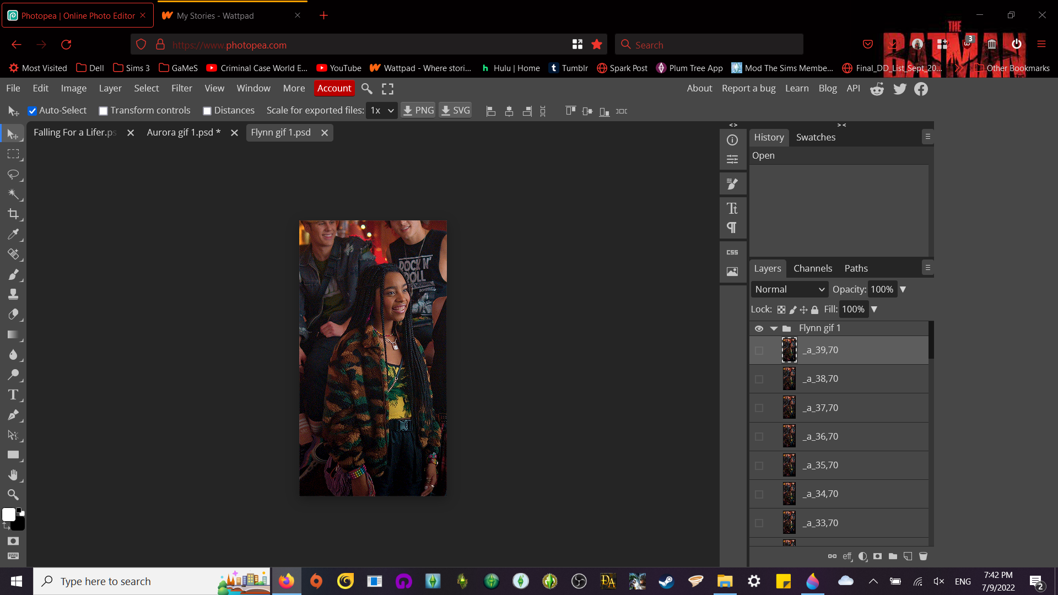1058x595 pixels.
Task: Open the History panel options menu
Action: (927, 137)
